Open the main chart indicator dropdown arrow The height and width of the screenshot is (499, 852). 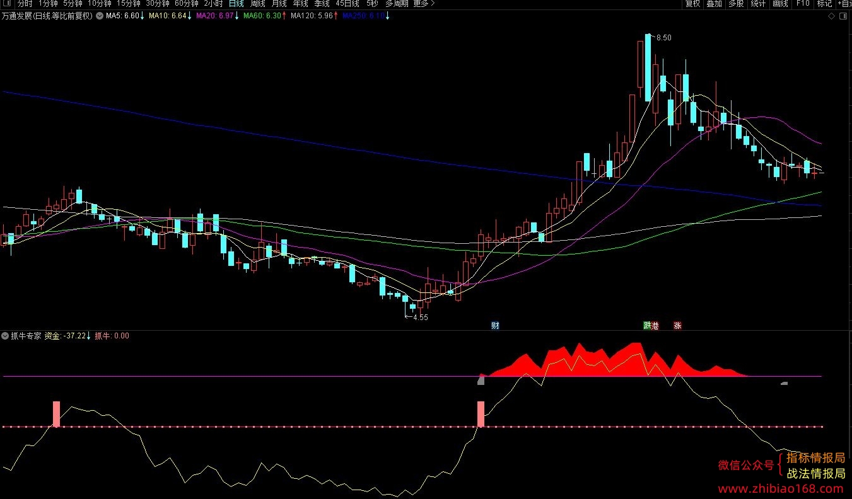point(99,16)
